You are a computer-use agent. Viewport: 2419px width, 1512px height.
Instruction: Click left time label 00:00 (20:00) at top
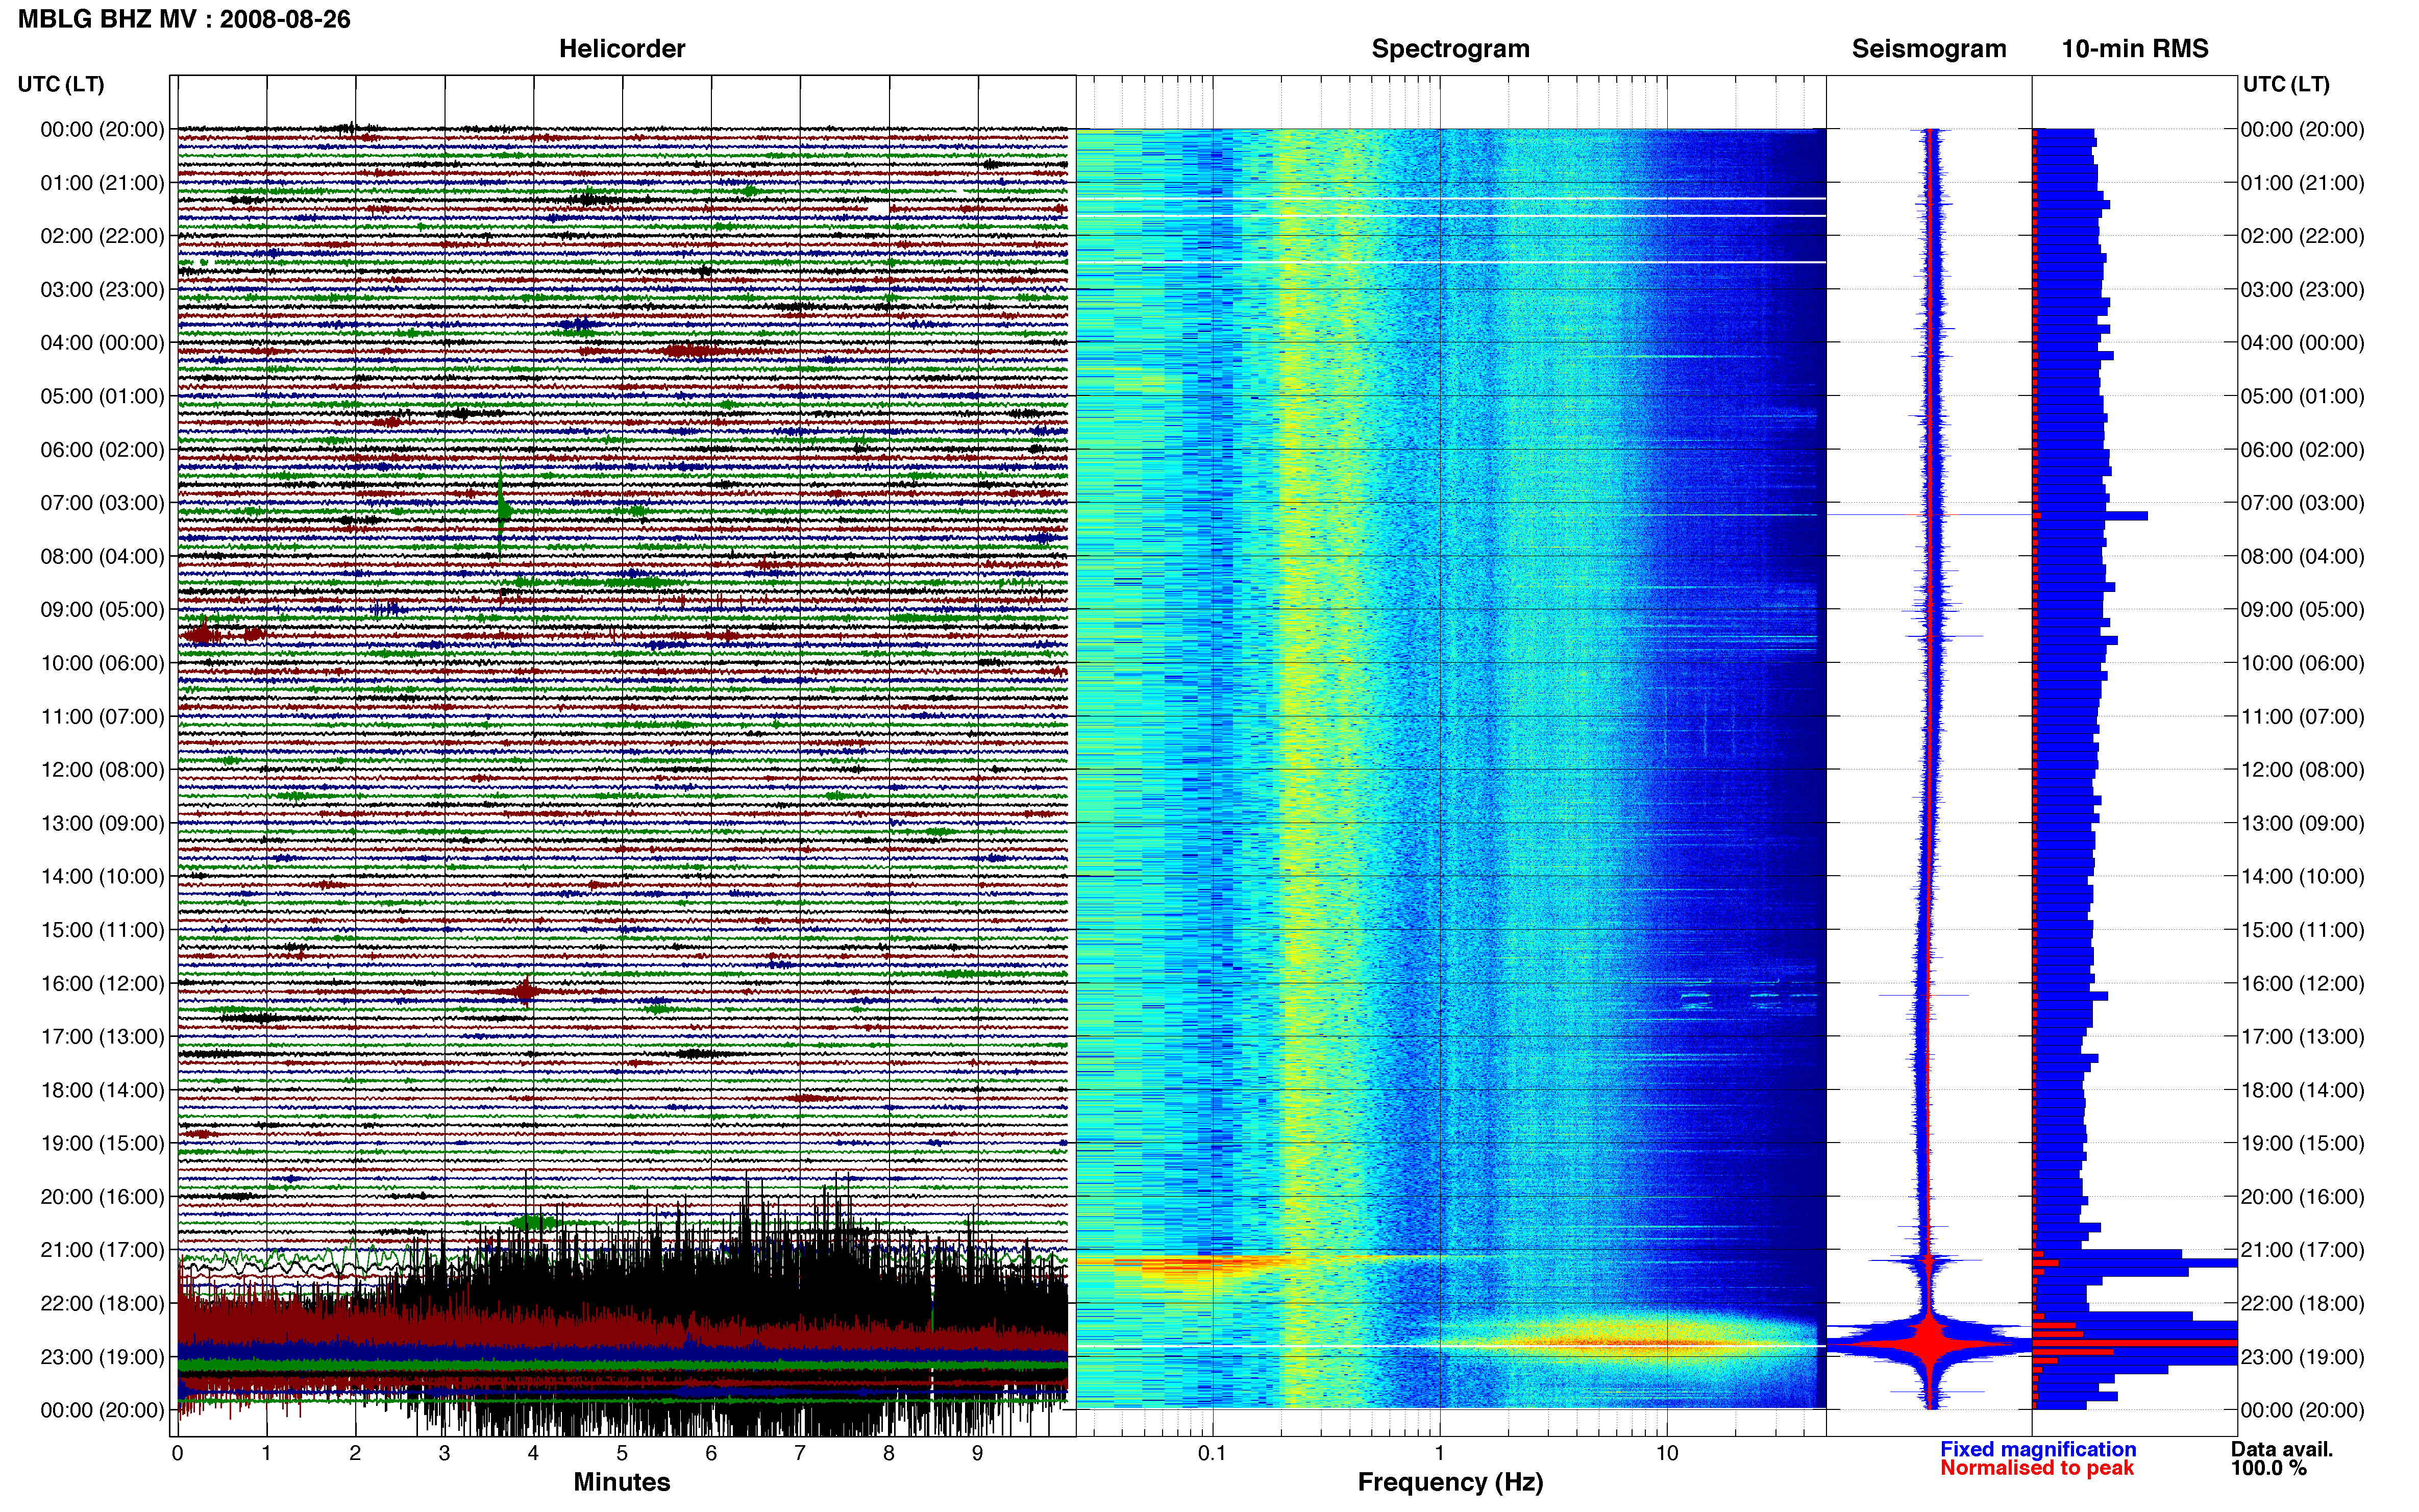click(102, 129)
